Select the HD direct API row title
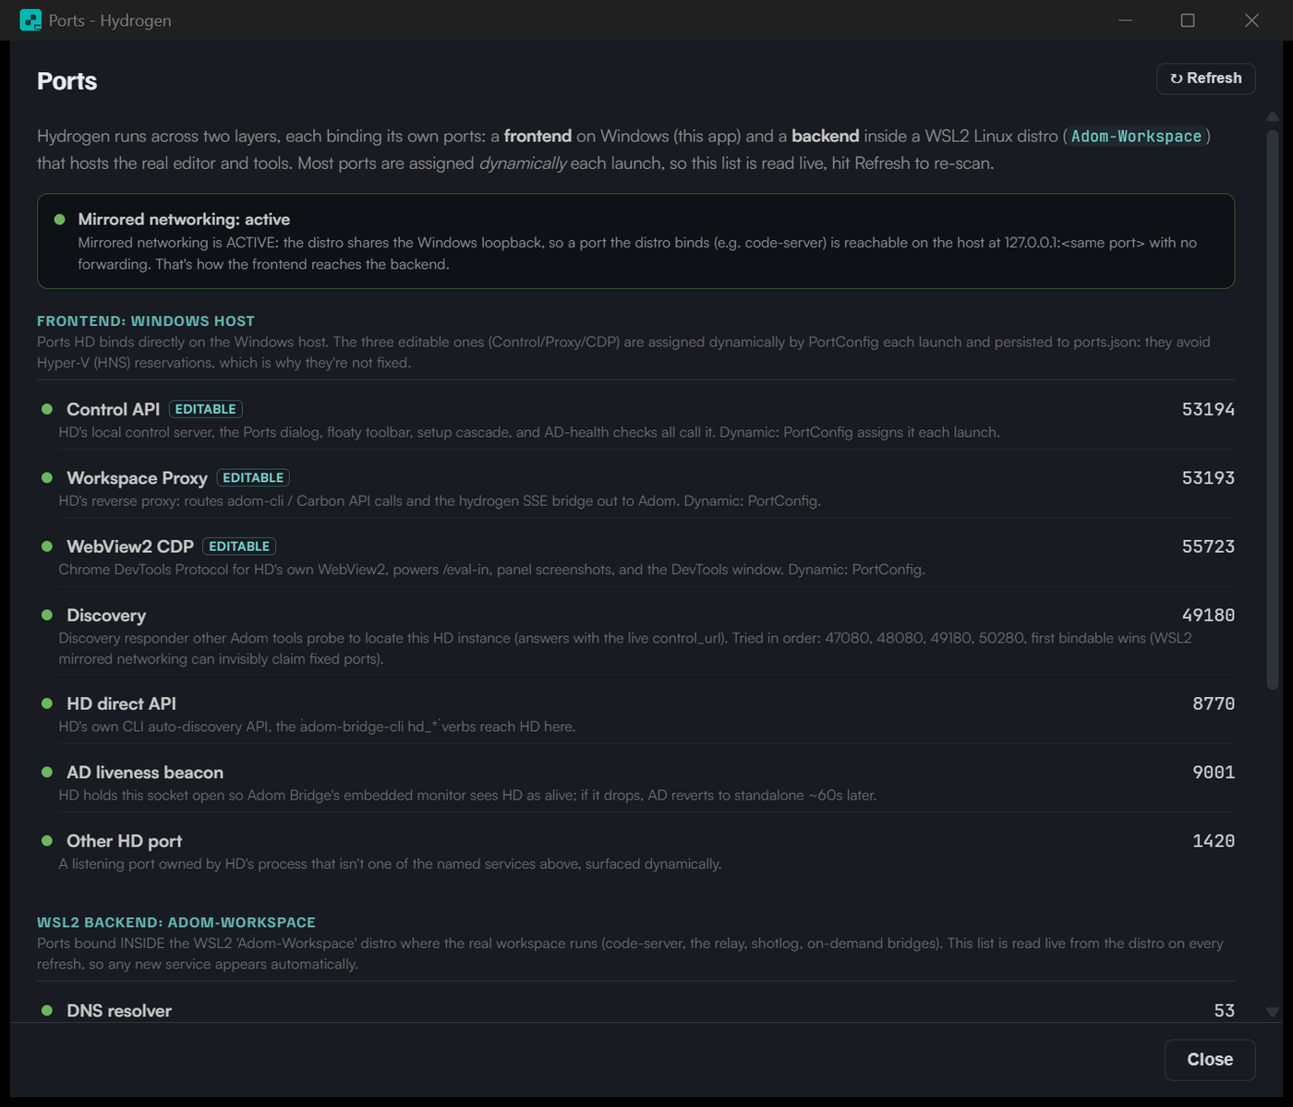 click(x=121, y=704)
